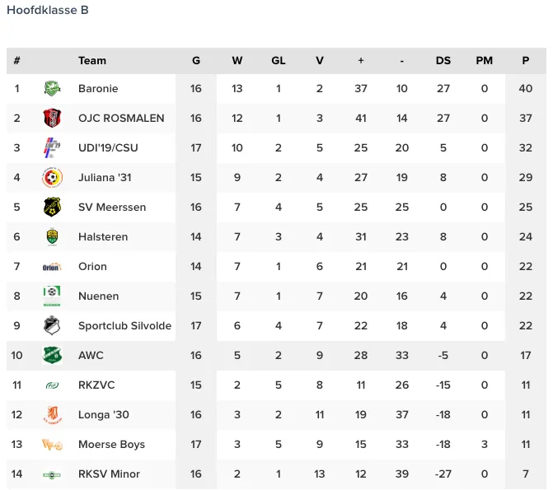Click the AWC green shield logo
Image resolution: width=553 pixels, height=490 pixels.
pos(52,355)
